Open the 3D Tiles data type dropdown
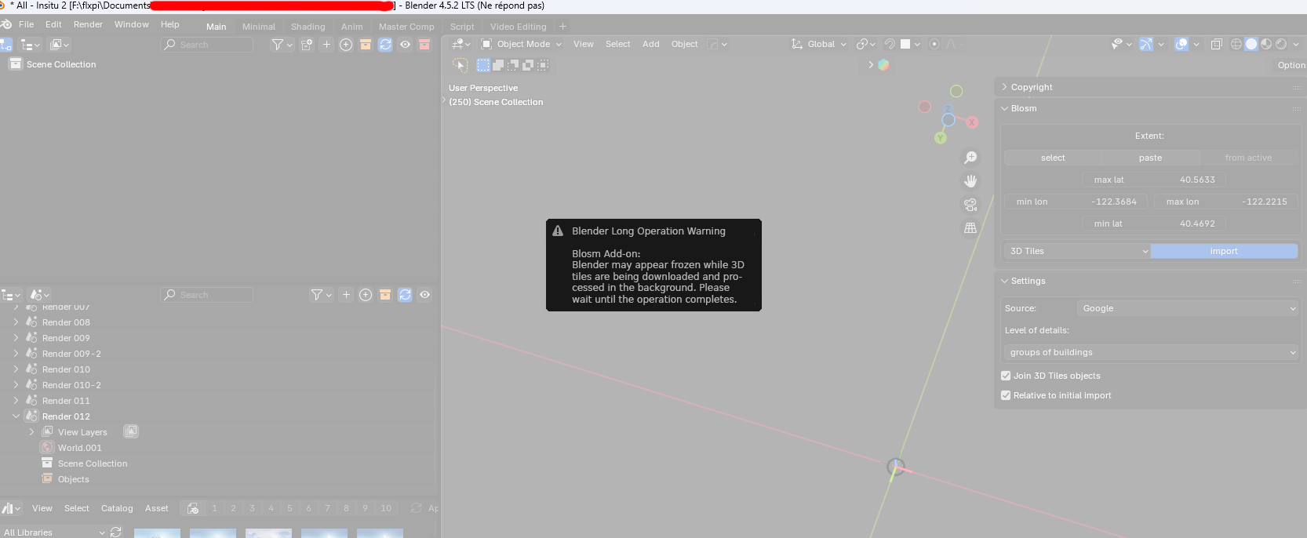1307x538 pixels. (1077, 251)
